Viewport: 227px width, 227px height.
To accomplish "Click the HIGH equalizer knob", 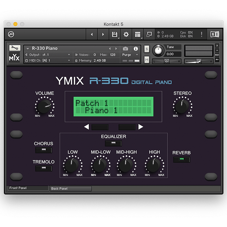I will pyautogui.click(x=154, y=165).
